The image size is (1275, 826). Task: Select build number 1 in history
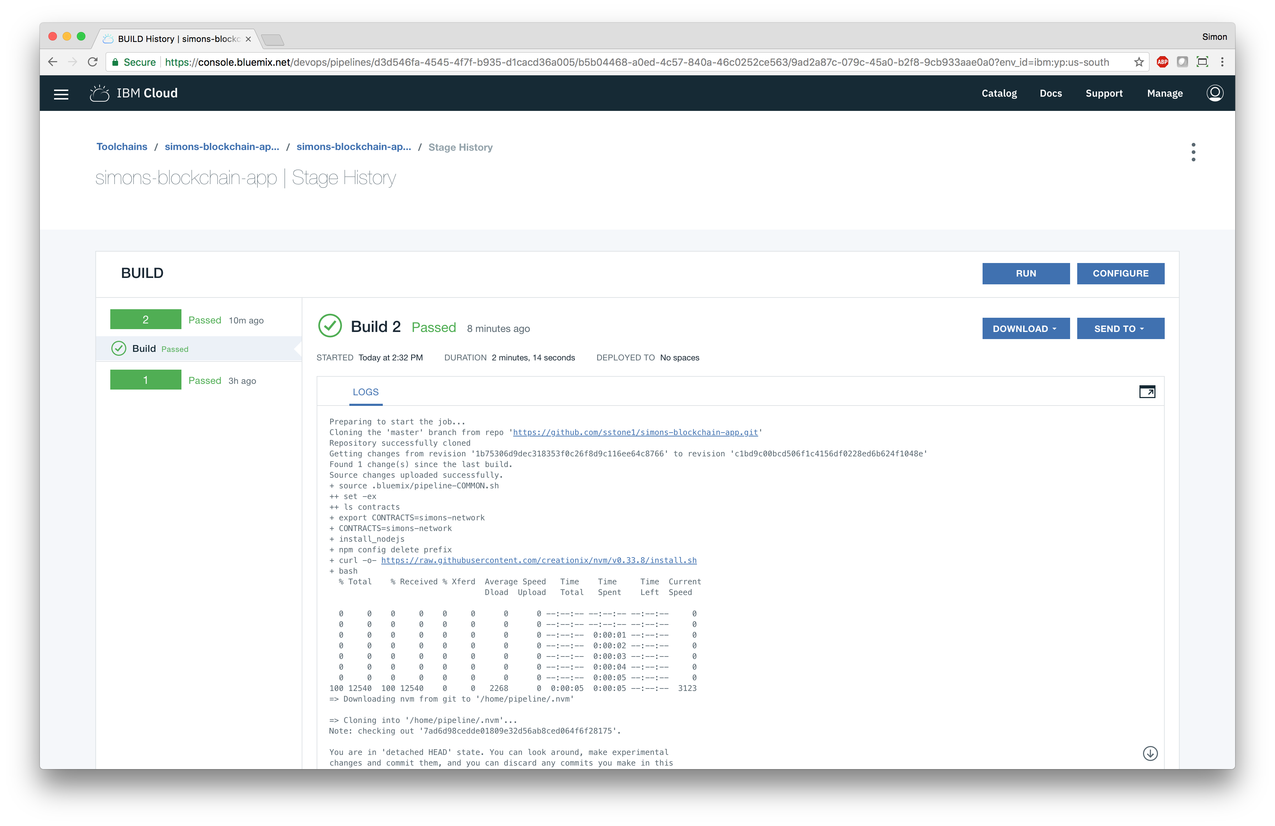(146, 380)
